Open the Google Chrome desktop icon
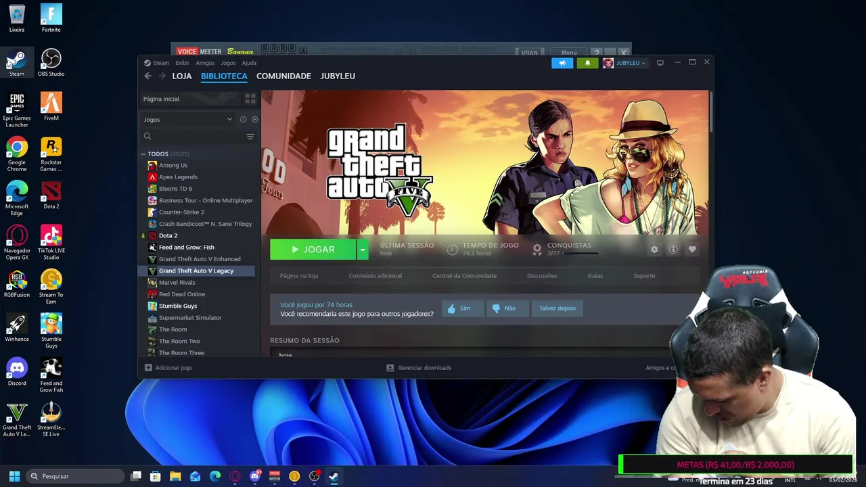Screen dimensions: 866x487 click(17, 154)
